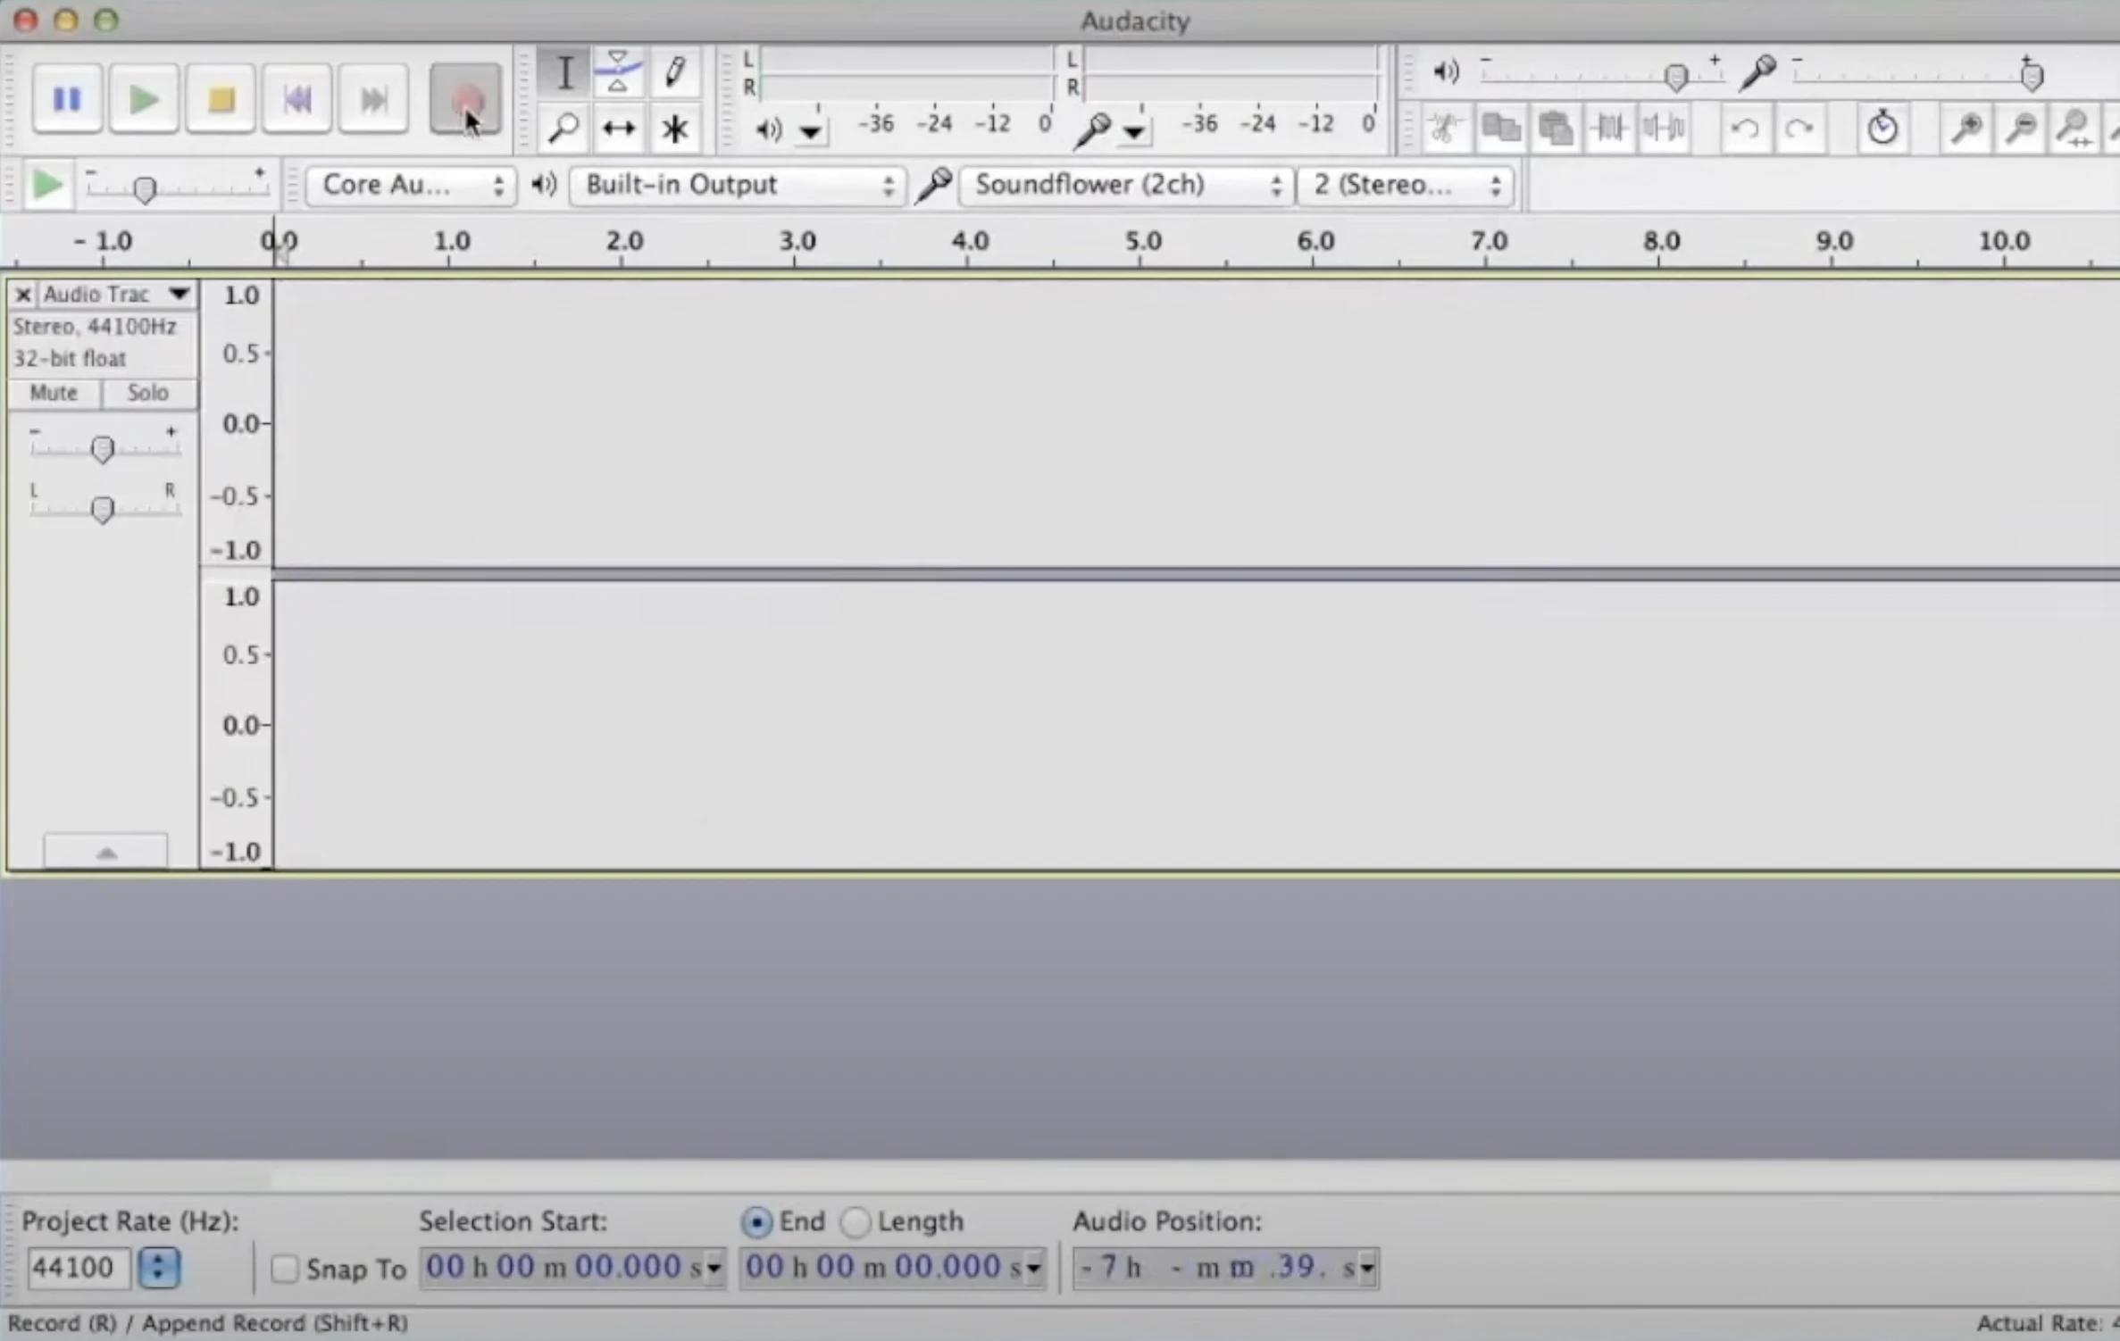Image resolution: width=2120 pixels, height=1341 pixels.
Task: Open the Soundflower (2ch) input dropdown
Action: [x=1126, y=185]
